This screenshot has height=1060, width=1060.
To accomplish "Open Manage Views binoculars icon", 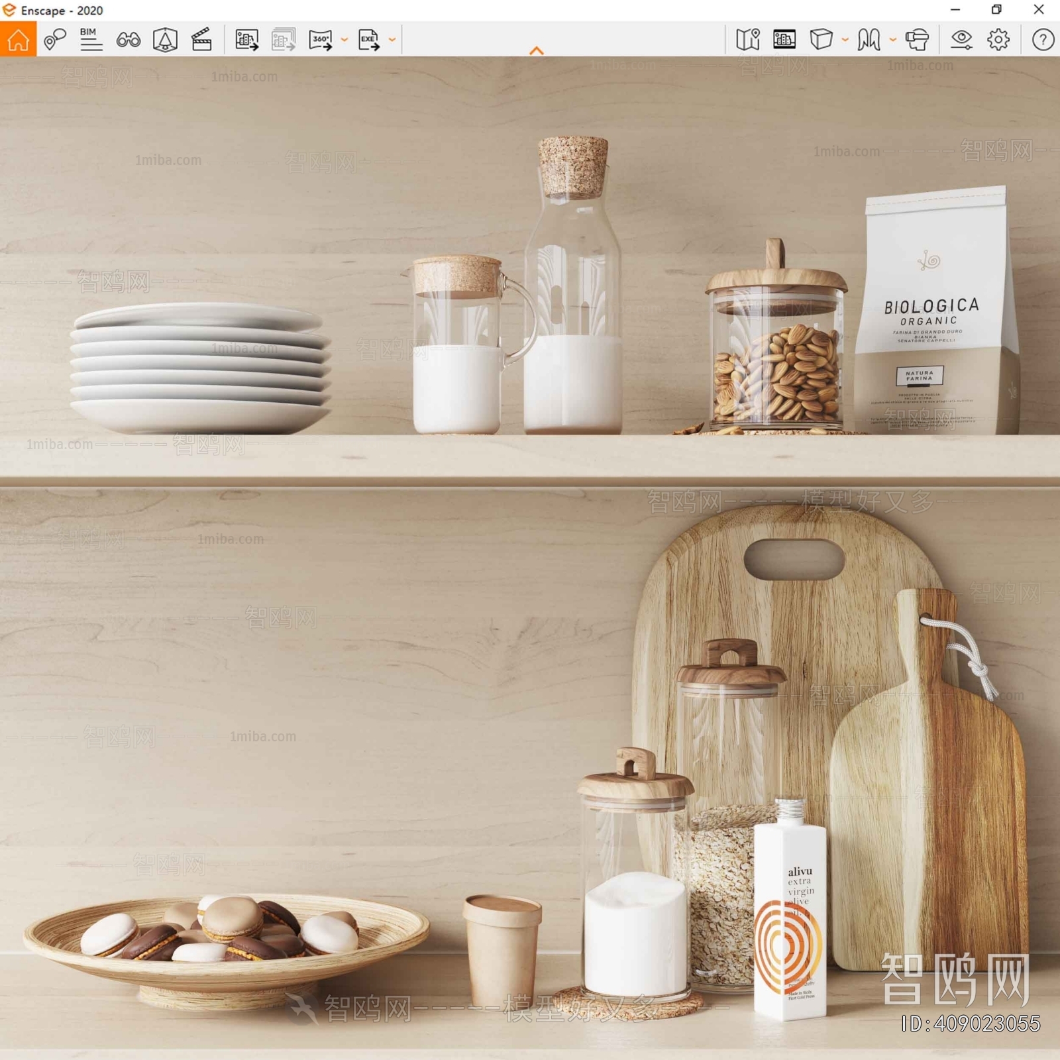I will point(128,40).
